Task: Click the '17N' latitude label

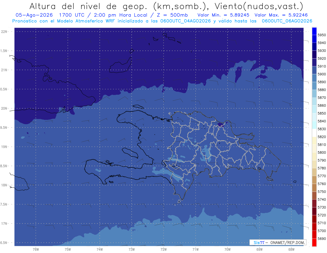Action: (4, 224)
